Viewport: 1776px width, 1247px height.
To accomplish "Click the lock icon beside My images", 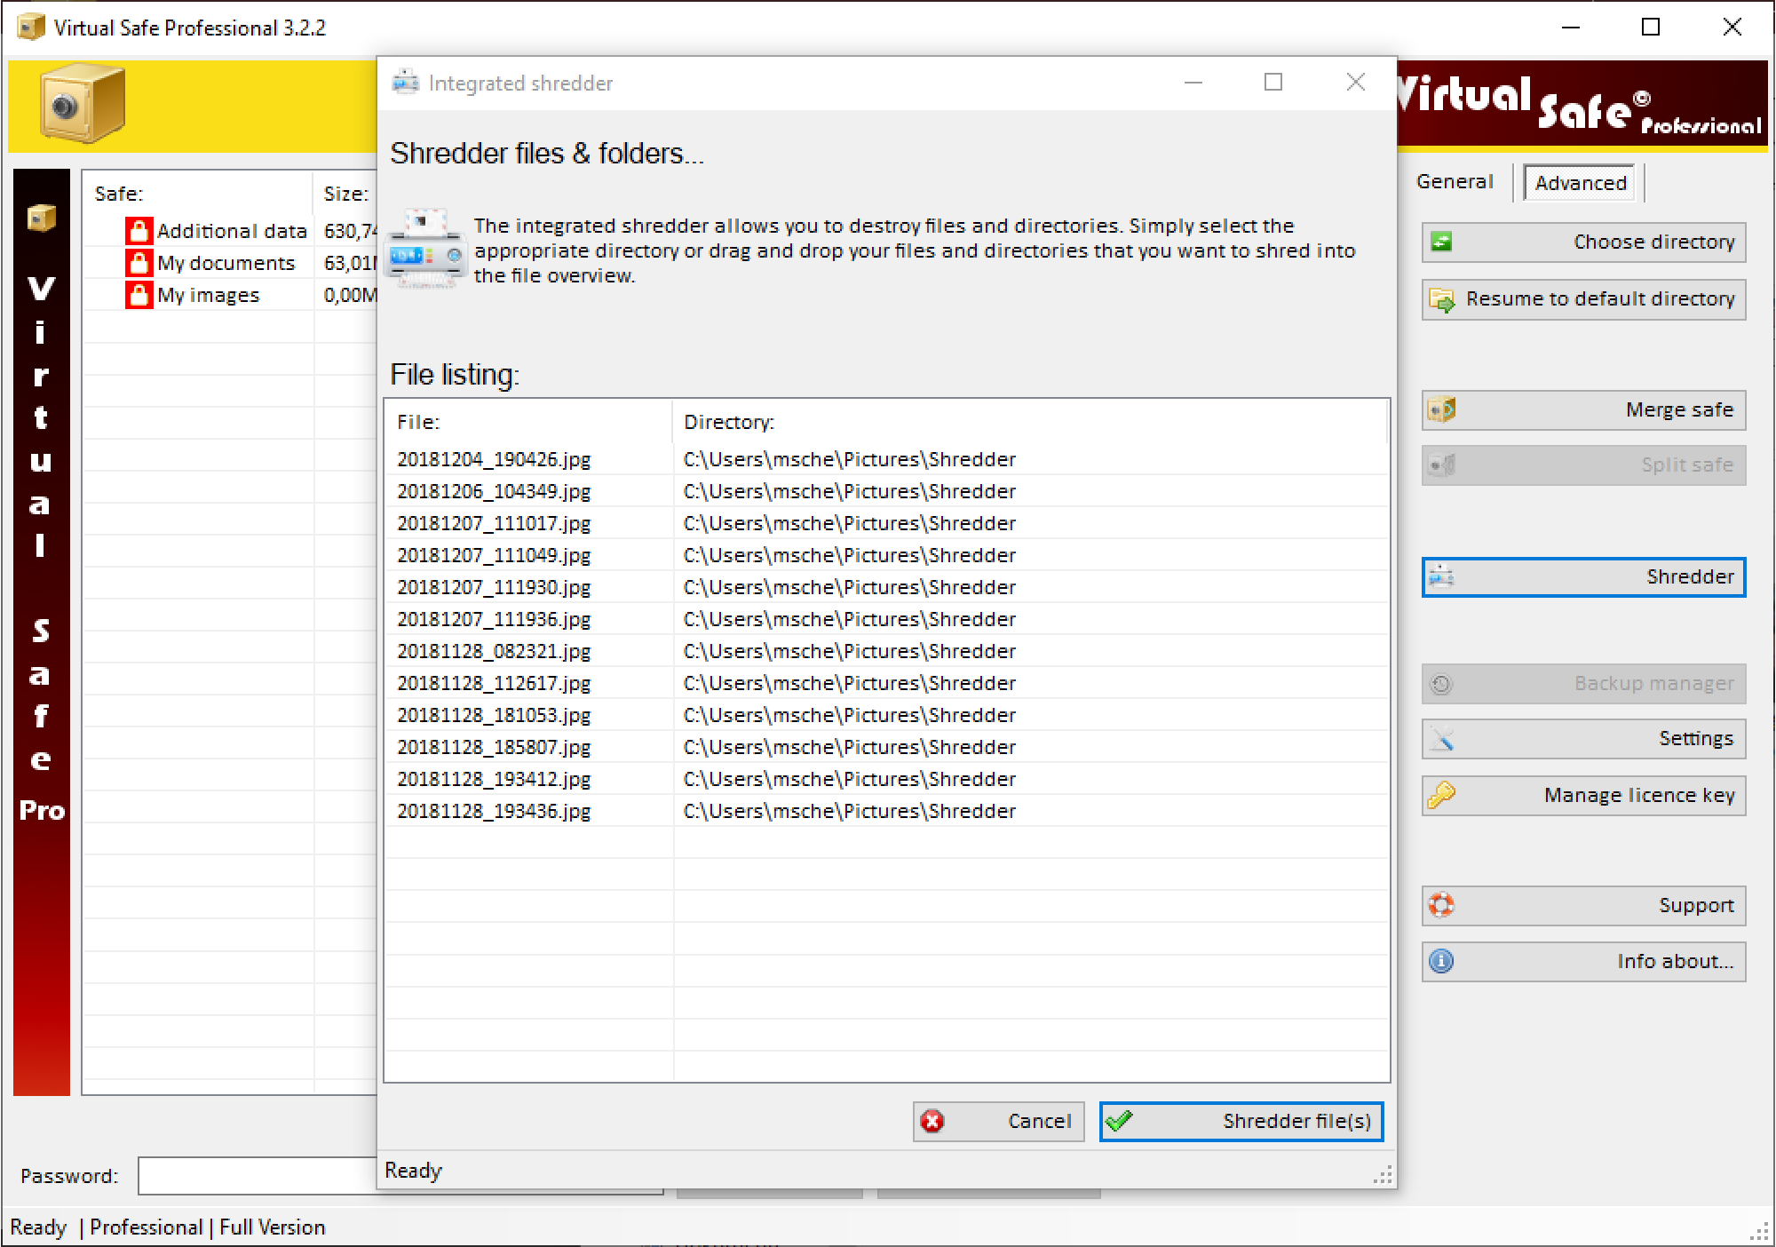I will (139, 295).
